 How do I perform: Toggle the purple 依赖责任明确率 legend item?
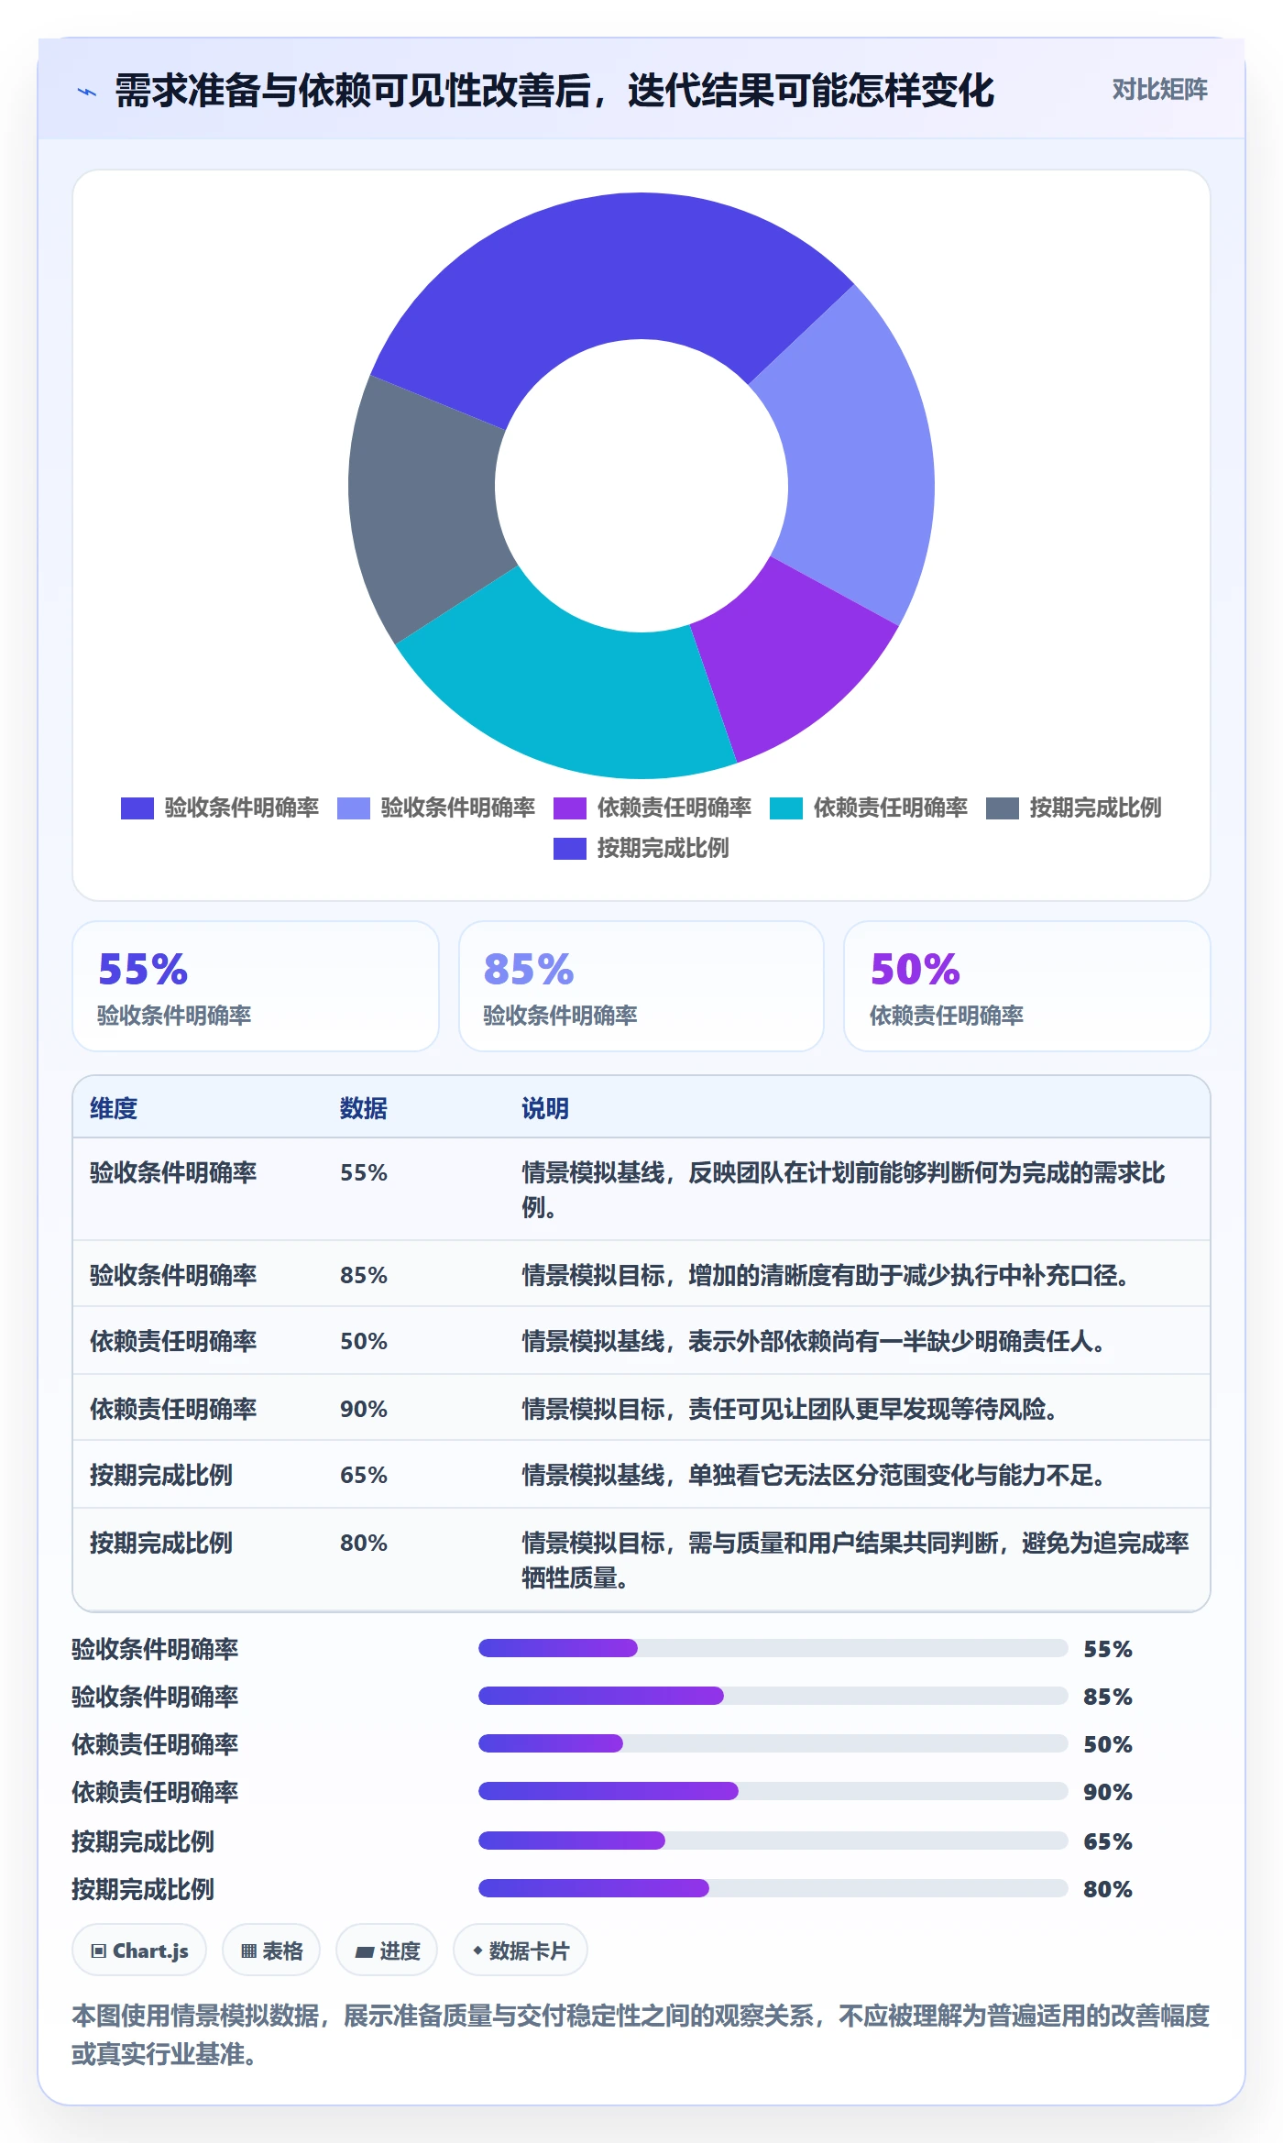pyautogui.click(x=652, y=808)
